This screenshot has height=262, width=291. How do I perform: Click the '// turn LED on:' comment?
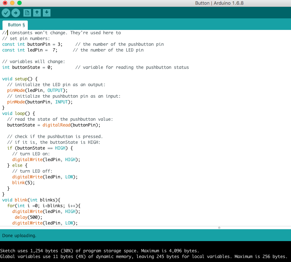tap(31, 154)
